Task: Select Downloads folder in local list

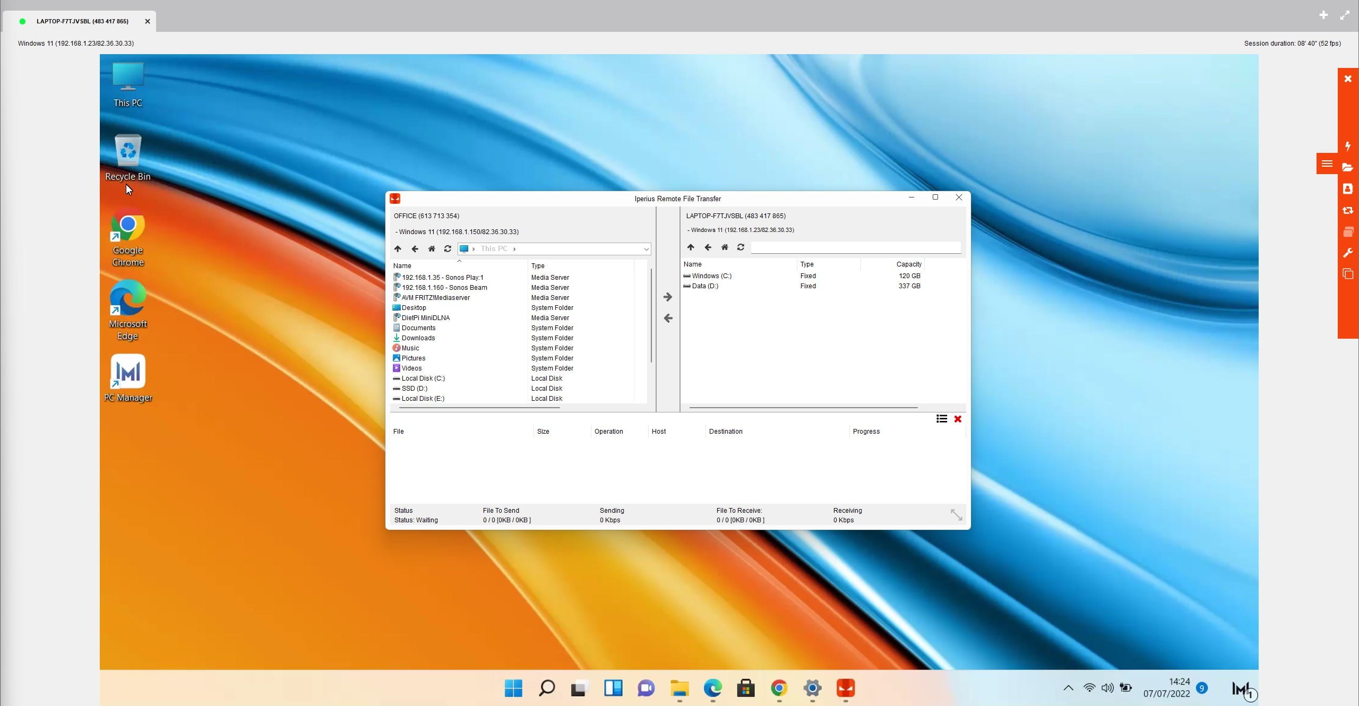Action: click(418, 338)
